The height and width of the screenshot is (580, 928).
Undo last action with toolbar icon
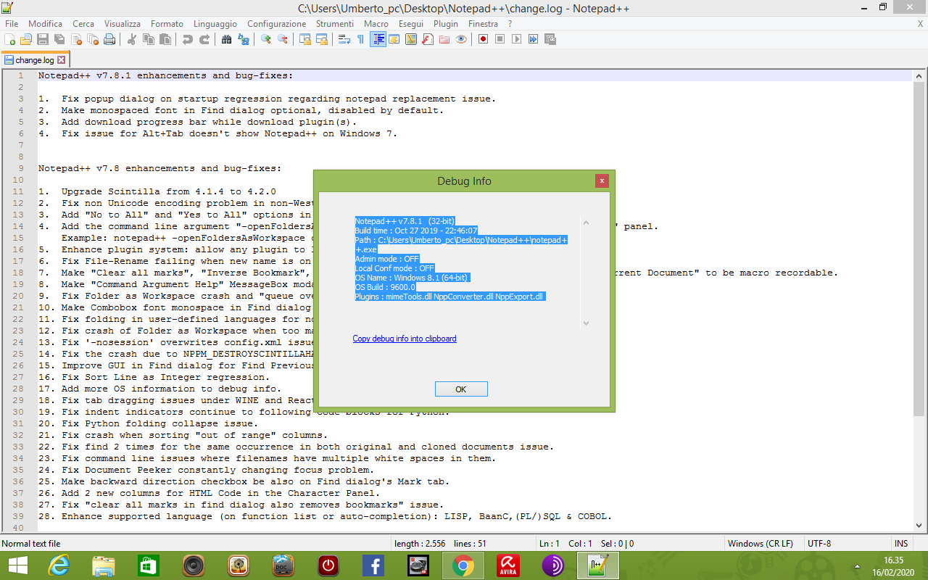[187, 39]
